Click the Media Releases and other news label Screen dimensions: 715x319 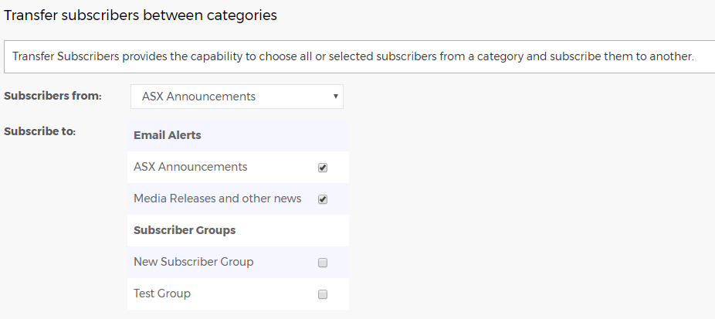click(217, 199)
